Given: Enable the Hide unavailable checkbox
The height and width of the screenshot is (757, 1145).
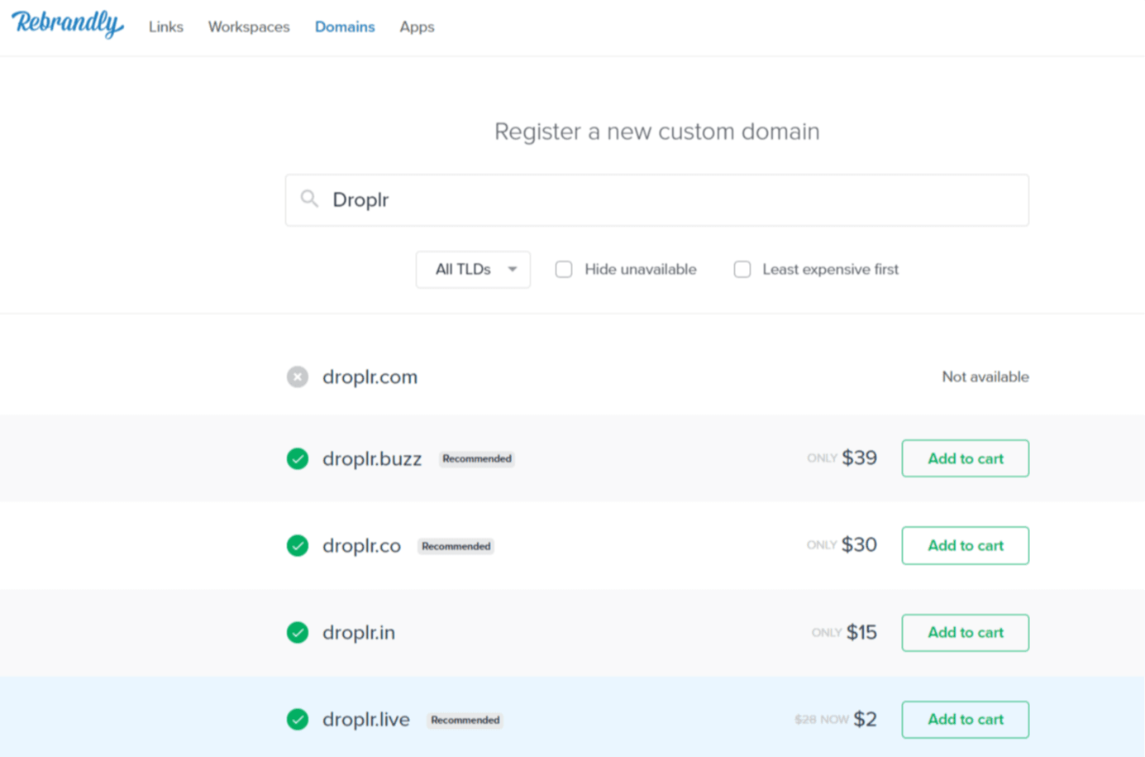Looking at the screenshot, I should 564,270.
